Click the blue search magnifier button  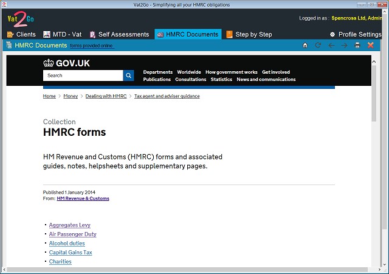[x=128, y=76]
